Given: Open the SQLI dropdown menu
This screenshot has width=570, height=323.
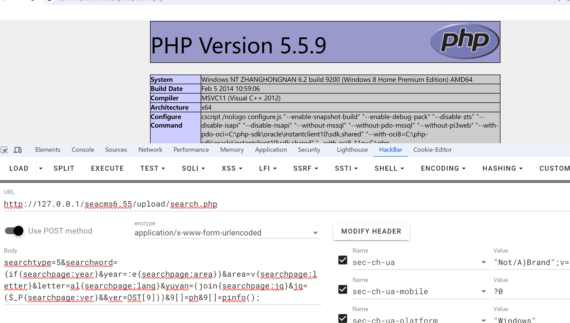Looking at the screenshot, I should pos(193,168).
